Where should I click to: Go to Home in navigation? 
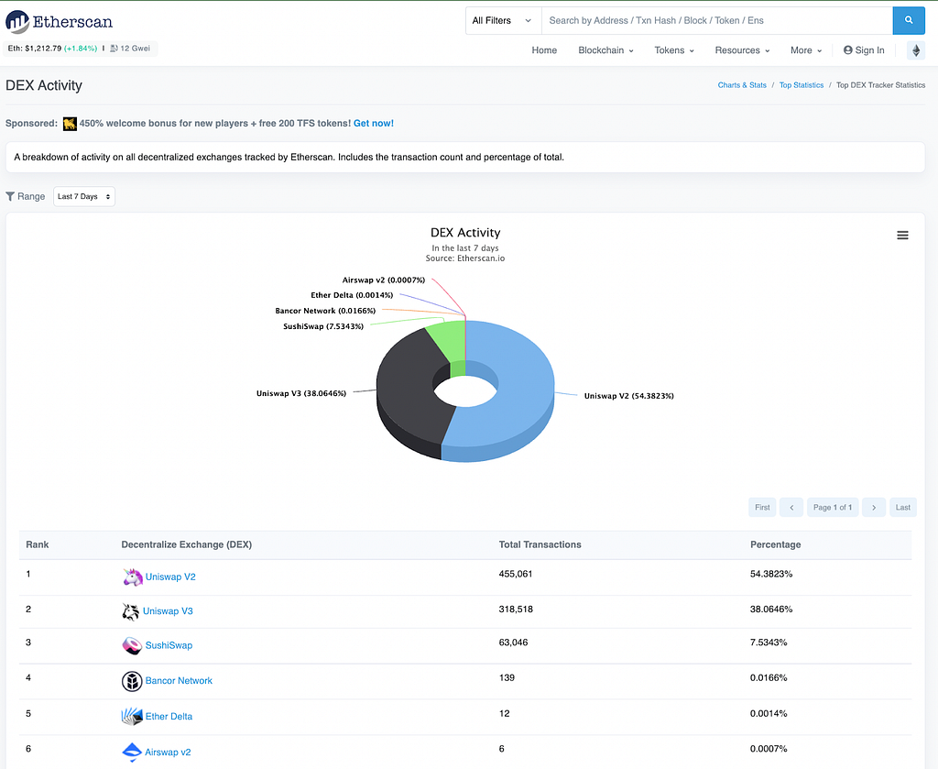(544, 50)
